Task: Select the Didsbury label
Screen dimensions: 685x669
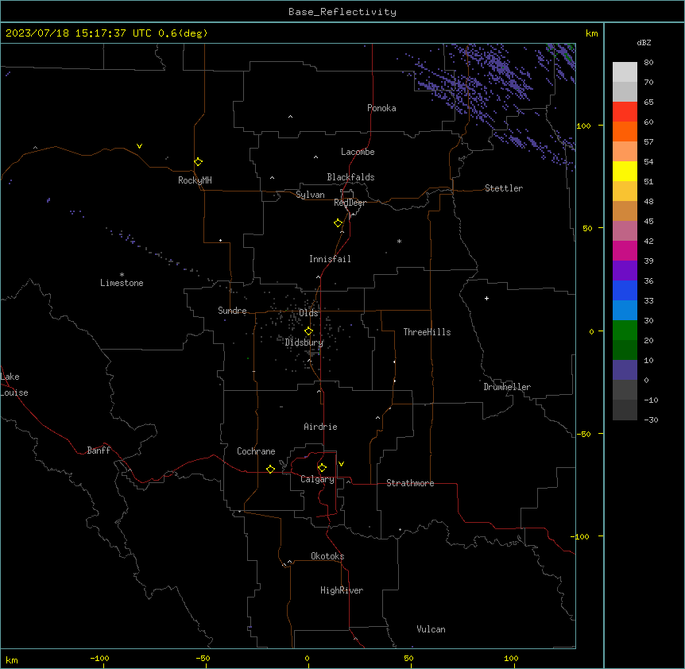Action: (304, 342)
